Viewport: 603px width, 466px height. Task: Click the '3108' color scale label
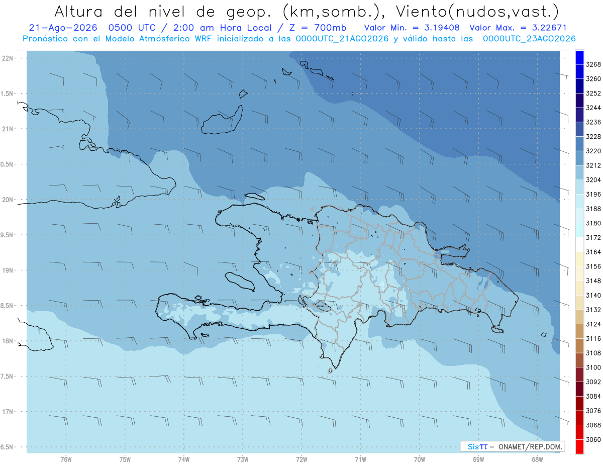[593, 353]
